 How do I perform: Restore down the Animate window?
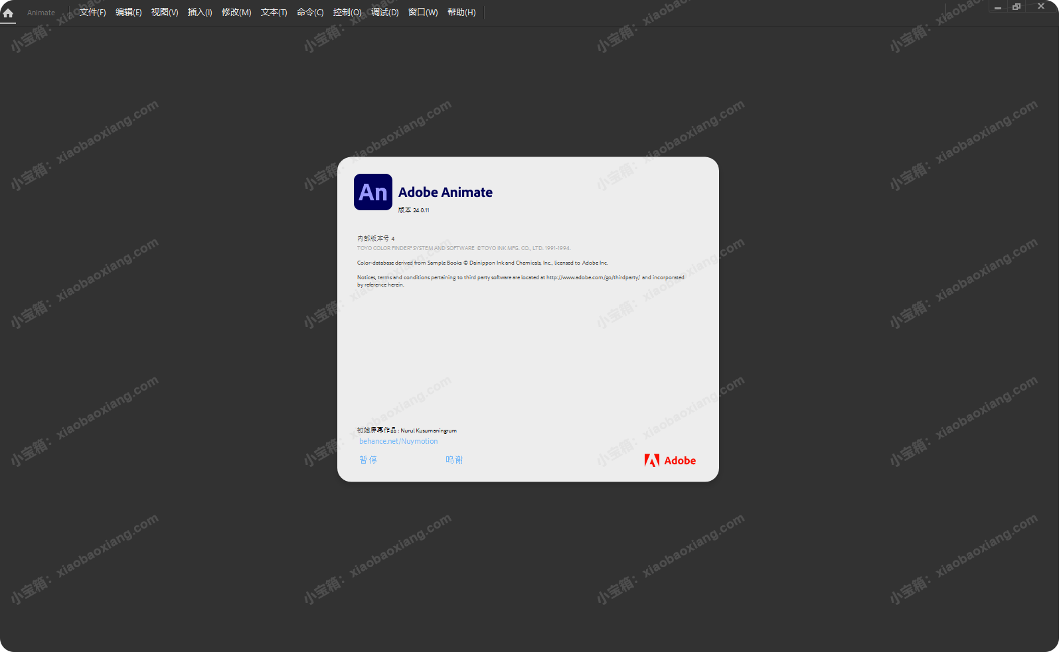pos(1017,7)
